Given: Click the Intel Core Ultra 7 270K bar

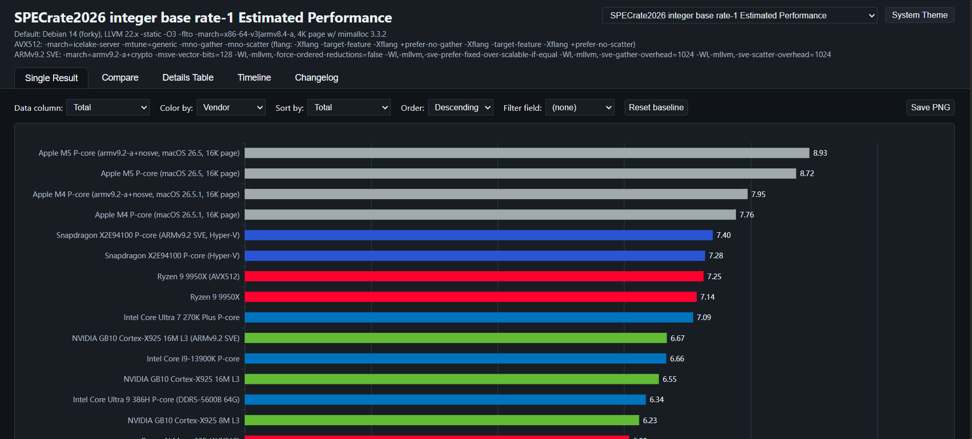Looking at the screenshot, I should pos(469,318).
